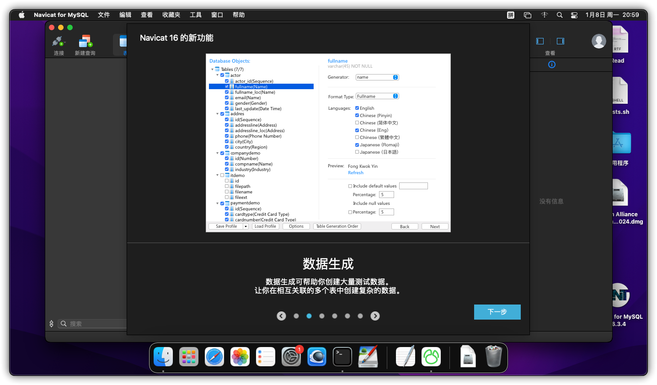Screen dimensions: 657x385
Task: Open the 收藏夹 menu
Action: (171, 15)
